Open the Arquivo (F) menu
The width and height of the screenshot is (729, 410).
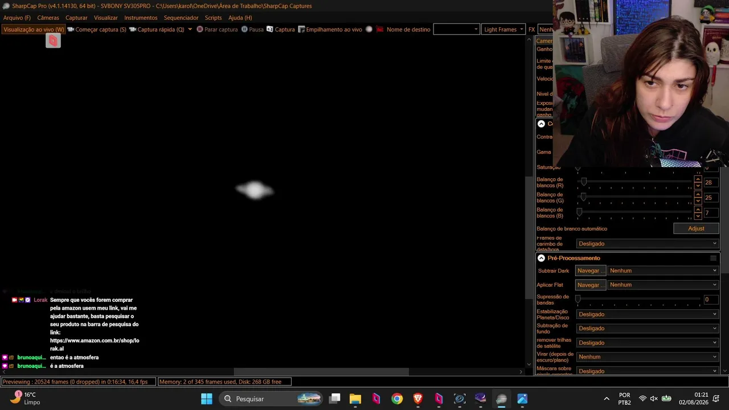[17, 18]
